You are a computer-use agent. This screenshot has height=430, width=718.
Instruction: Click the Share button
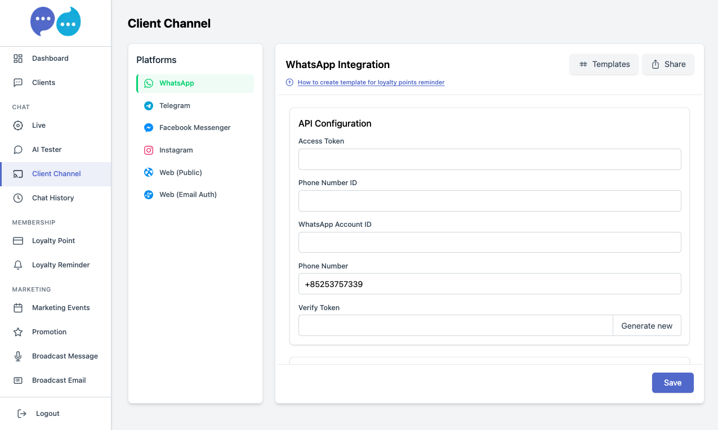668,64
